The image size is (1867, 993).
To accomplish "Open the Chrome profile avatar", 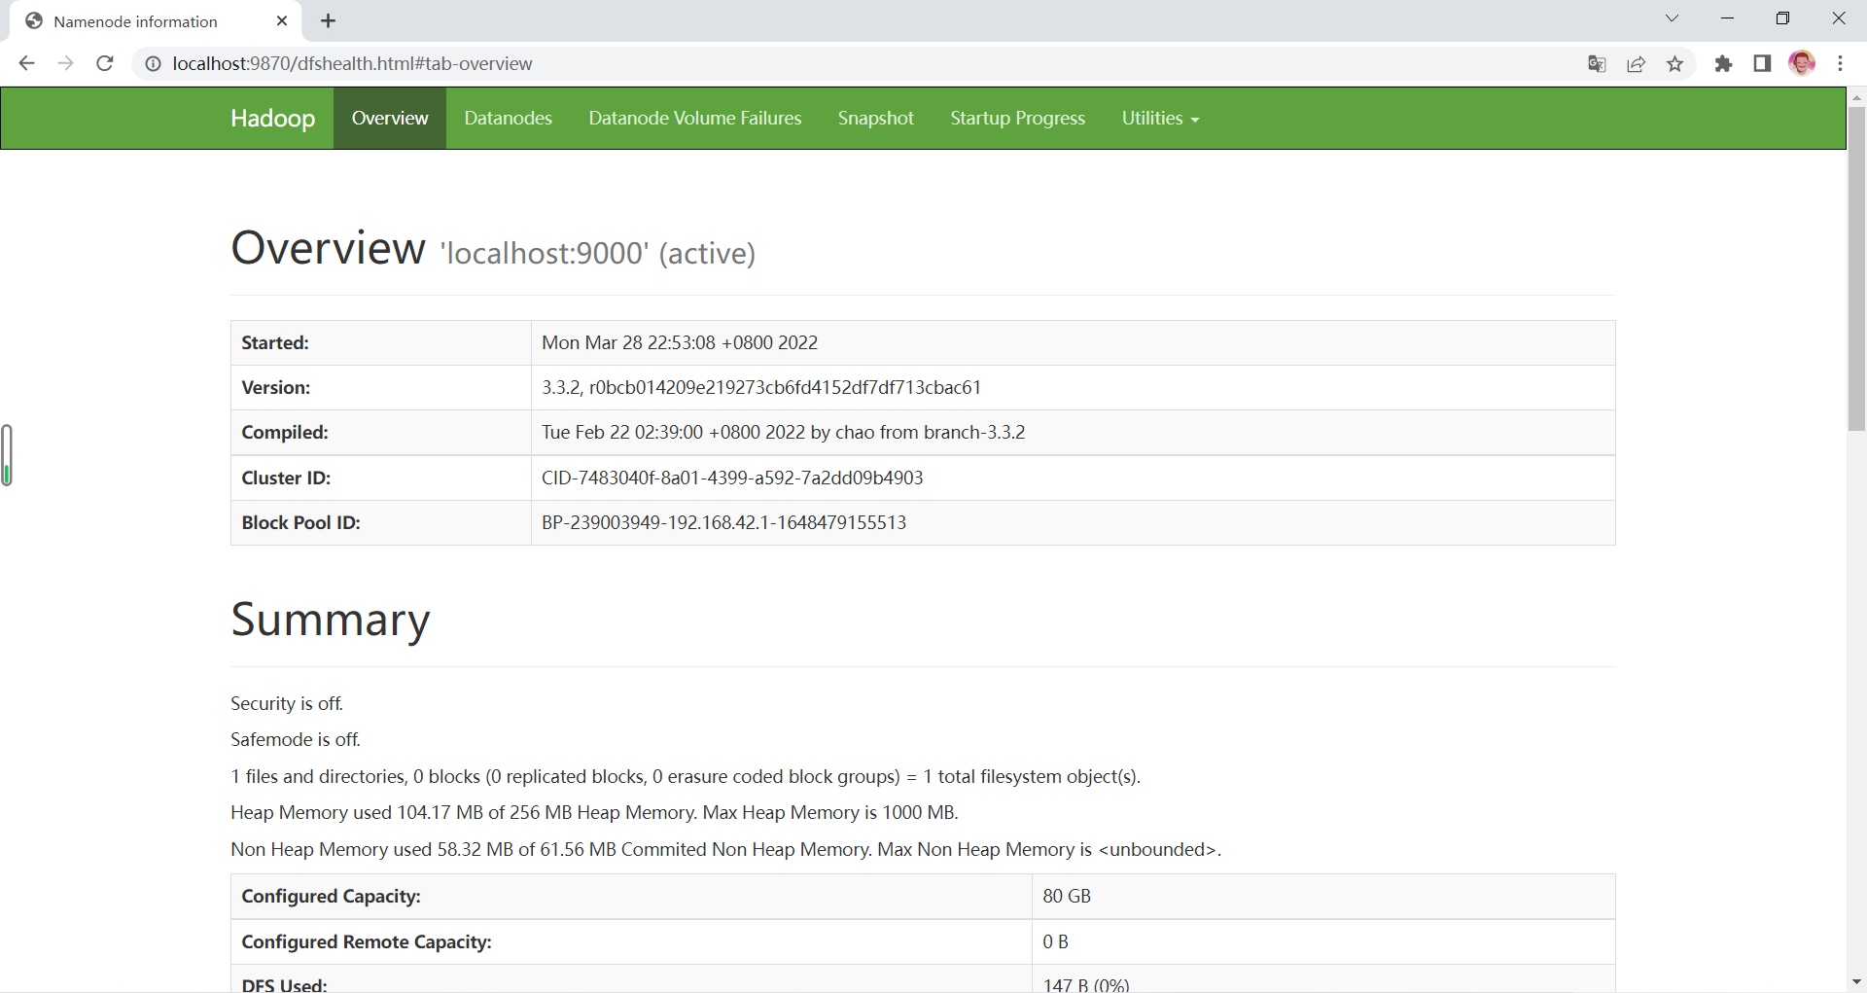I will pos(1802,63).
